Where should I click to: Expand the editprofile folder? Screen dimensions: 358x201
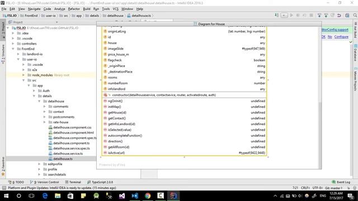coord(39,164)
